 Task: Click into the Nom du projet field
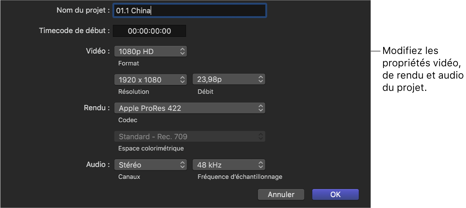point(189,11)
